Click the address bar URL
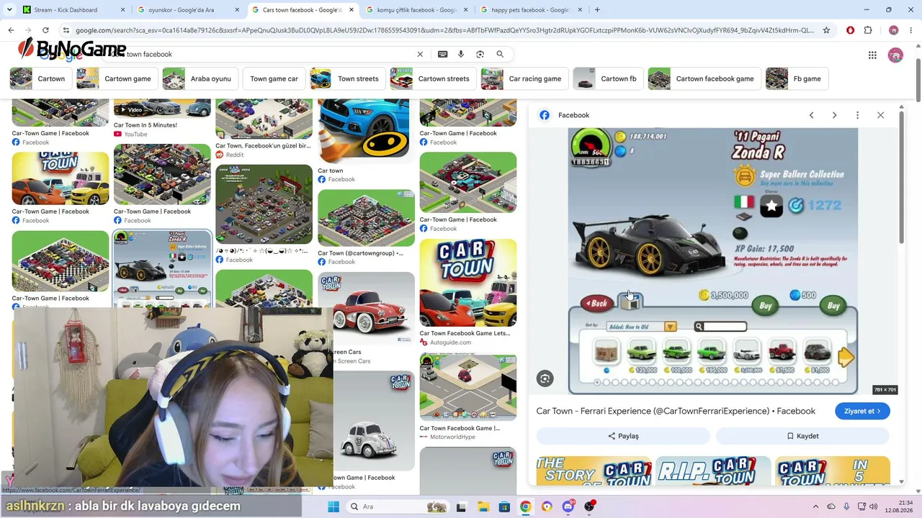The width and height of the screenshot is (922, 518). pyautogui.click(x=444, y=30)
